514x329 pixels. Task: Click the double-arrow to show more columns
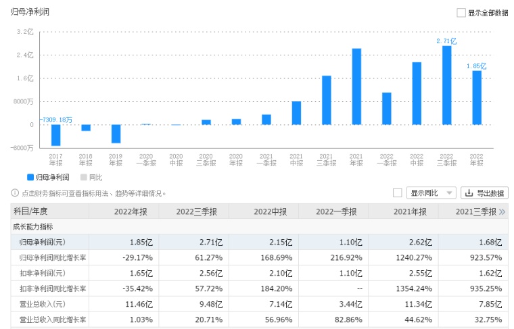tap(502, 212)
